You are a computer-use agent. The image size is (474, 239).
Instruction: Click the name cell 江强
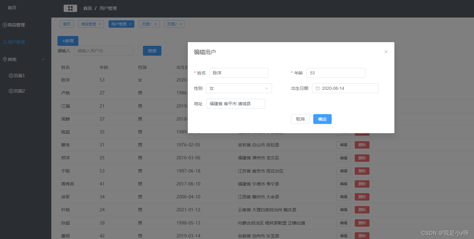pyautogui.click(x=65, y=106)
